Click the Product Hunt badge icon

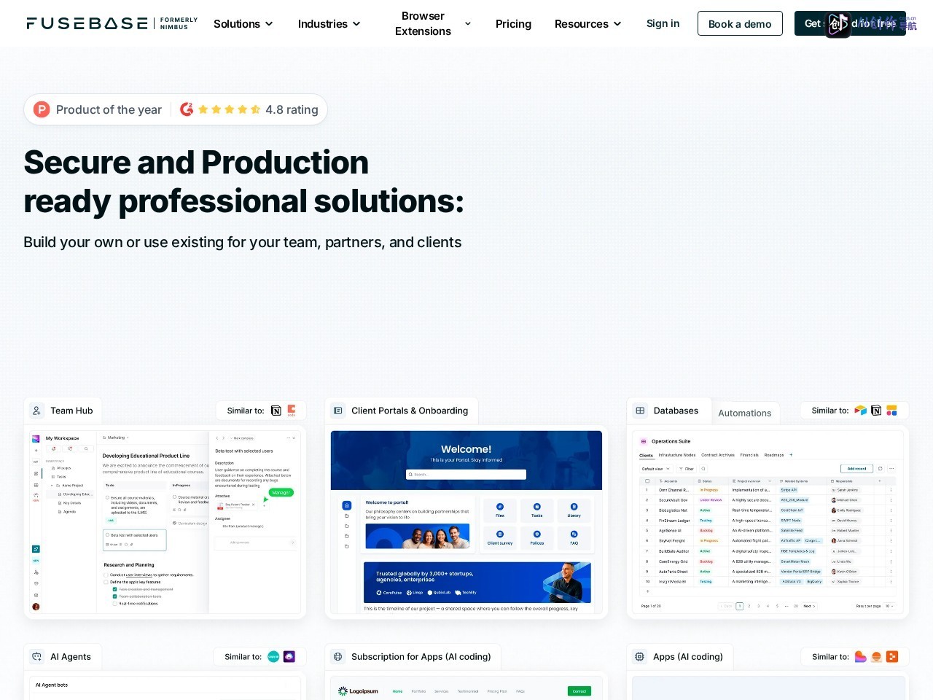[x=42, y=109]
